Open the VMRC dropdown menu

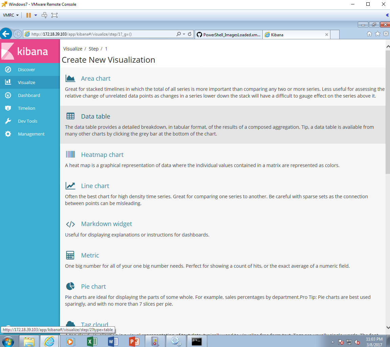11,15
